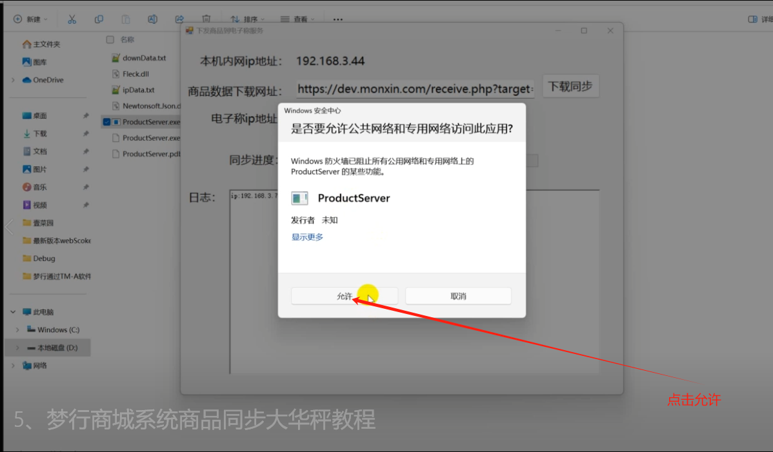Click the share icon in toolbar
The image size is (773, 452).
pos(179,19)
